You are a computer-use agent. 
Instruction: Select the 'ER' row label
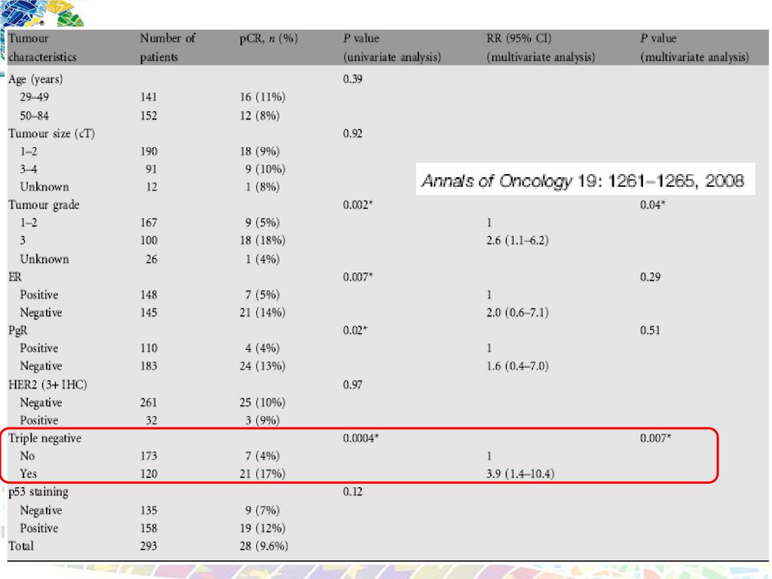(15, 277)
